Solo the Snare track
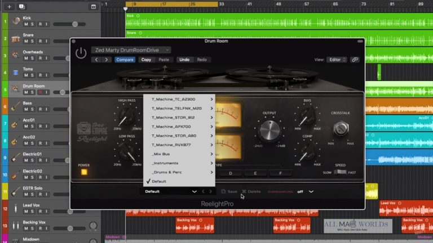This screenshot has height=243, width=433. 32,41
